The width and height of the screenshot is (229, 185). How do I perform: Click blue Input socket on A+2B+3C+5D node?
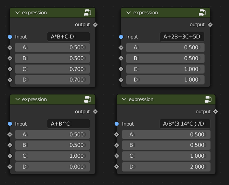(121, 37)
